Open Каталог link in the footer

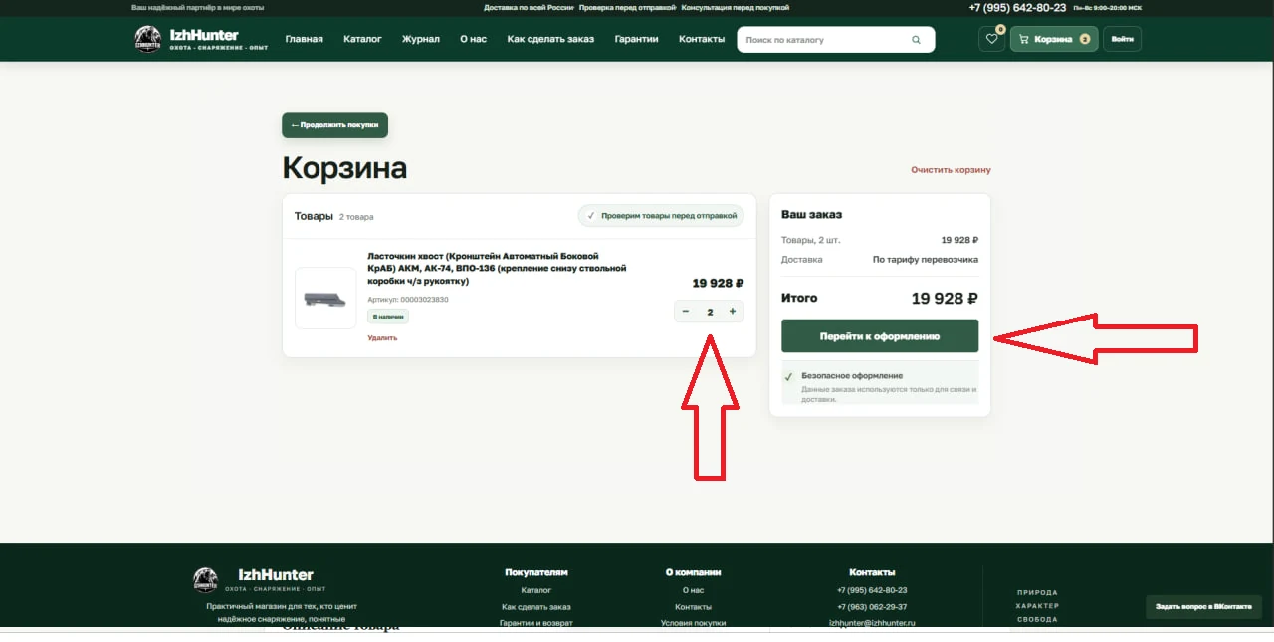[535, 590]
